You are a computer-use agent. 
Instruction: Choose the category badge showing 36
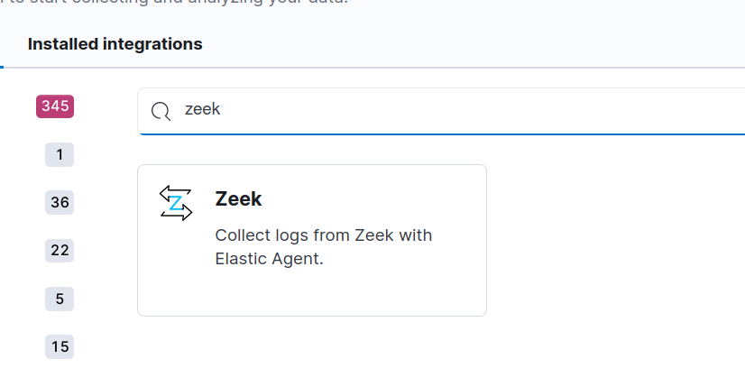point(60,203)
